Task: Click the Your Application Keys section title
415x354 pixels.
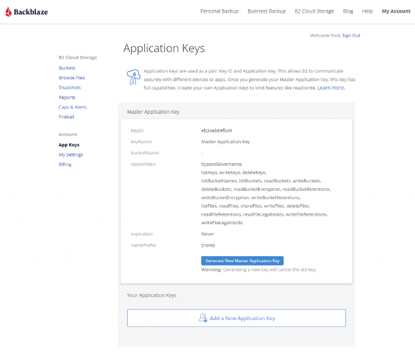Action: [x=152, y=295]
